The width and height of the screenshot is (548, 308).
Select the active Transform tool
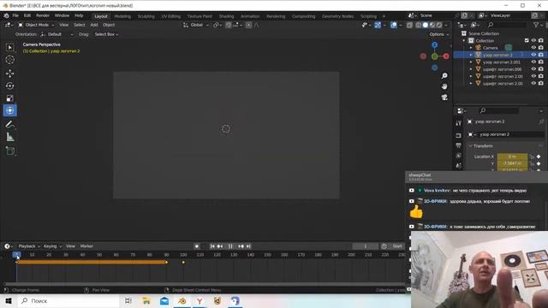coord(9,110)
